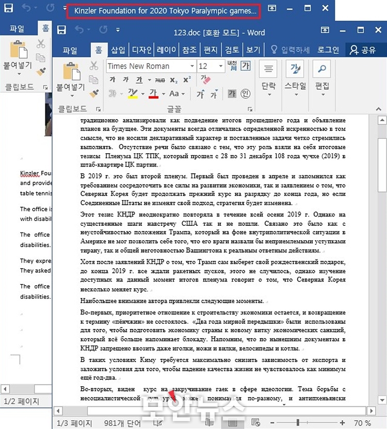Apply subscript formatting
The width and height of the screenshot is (387, 429).
tap(174, 80)
